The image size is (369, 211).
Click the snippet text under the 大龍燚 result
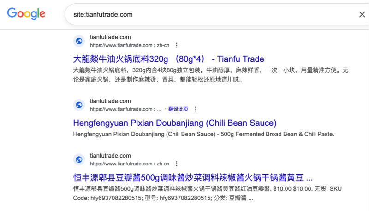tap(210, 75)
